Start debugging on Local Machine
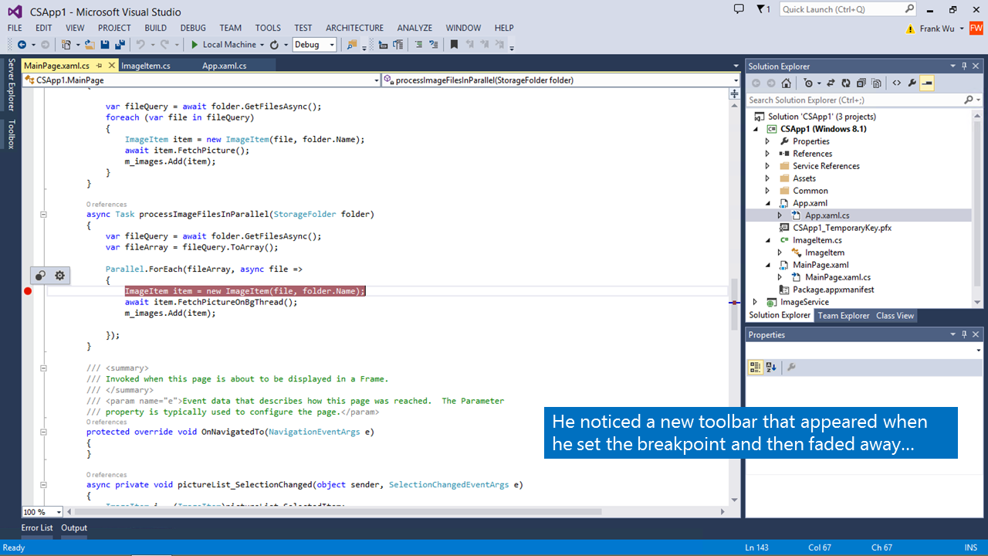The image size is (988, 556). click(x=223, y=45)
